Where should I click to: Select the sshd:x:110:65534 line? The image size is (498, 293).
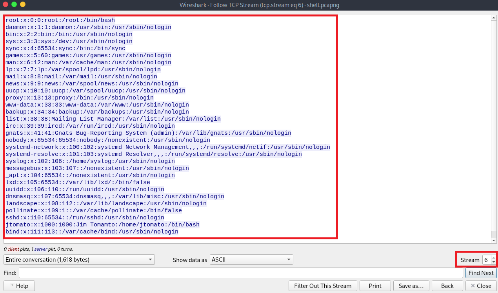(85, 217)
